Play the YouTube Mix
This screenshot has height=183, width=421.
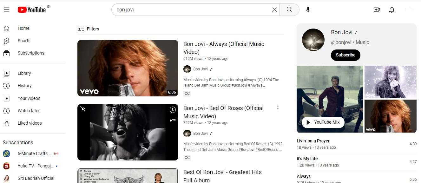[x=323, y=122]
